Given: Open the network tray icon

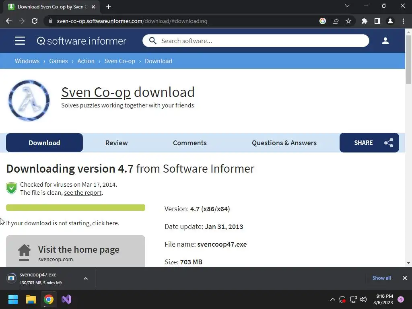Looking at the screenshot, I should [x=353, y=299].
